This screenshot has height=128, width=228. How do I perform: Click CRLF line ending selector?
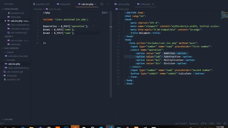(x=212, y=124)
